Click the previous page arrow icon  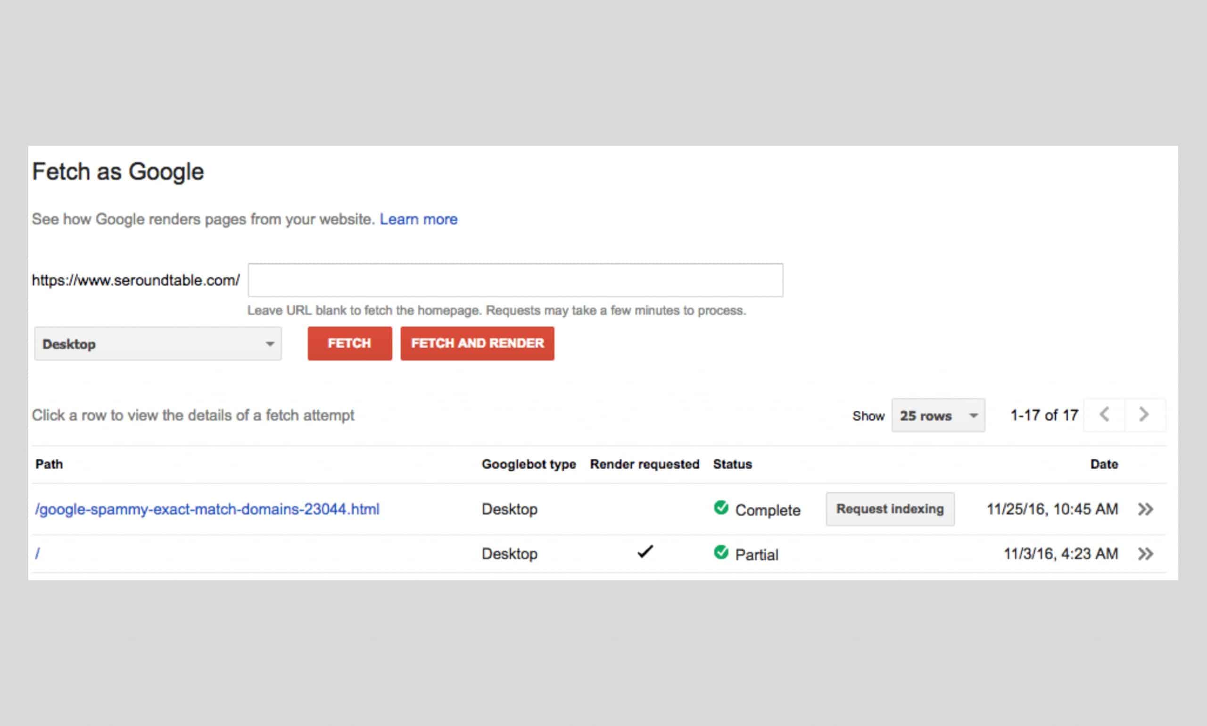pos(1104,415)
